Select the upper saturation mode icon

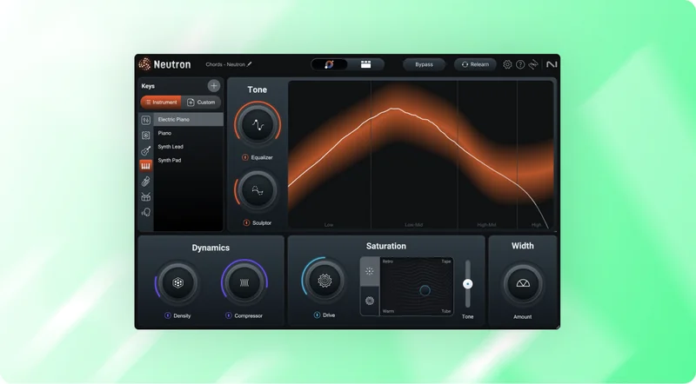point(370,271)
